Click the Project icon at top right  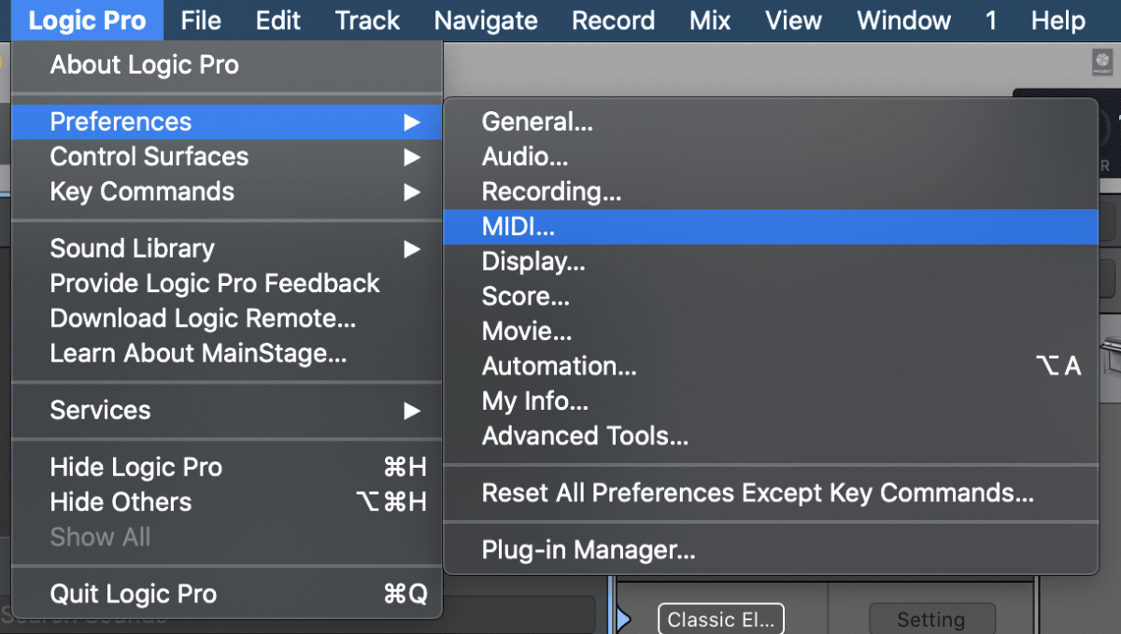[1102, 63]
